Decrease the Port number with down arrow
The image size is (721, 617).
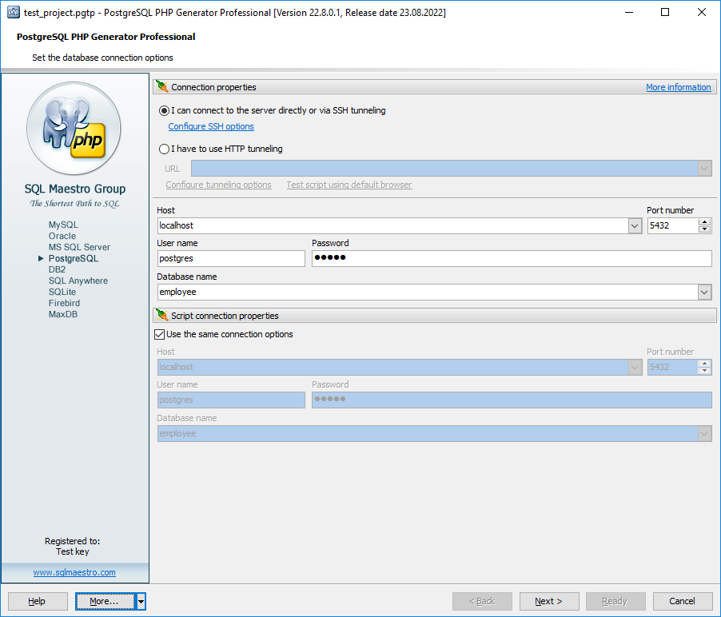(704, 230)
